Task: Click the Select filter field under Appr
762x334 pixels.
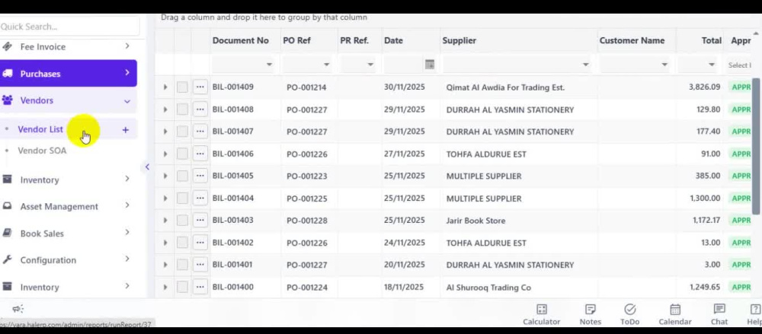Action: (x=738, y=65)
